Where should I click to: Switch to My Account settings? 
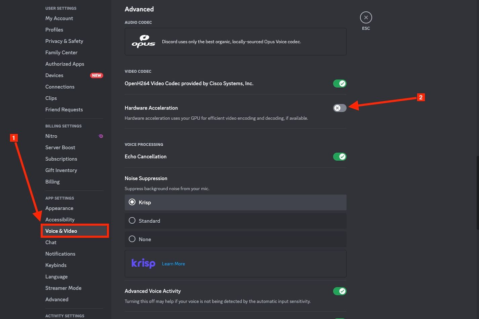59,18
